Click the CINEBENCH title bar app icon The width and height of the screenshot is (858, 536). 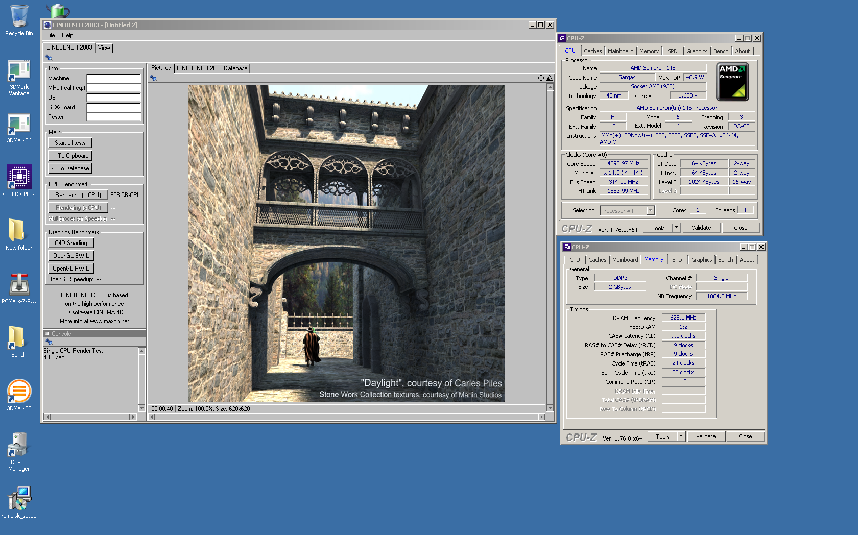47,25
